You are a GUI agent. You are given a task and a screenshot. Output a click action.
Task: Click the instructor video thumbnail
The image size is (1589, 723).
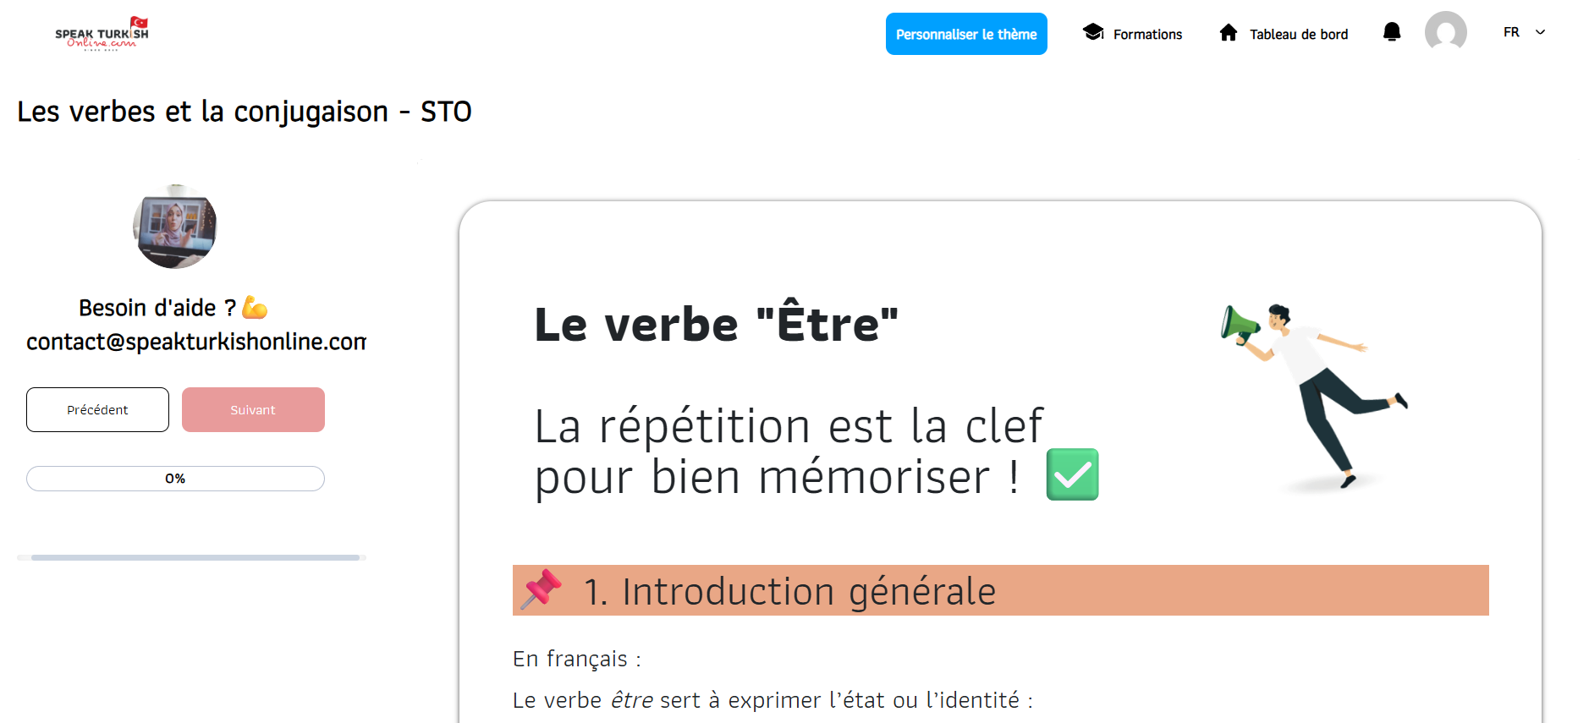pos(175,227)
